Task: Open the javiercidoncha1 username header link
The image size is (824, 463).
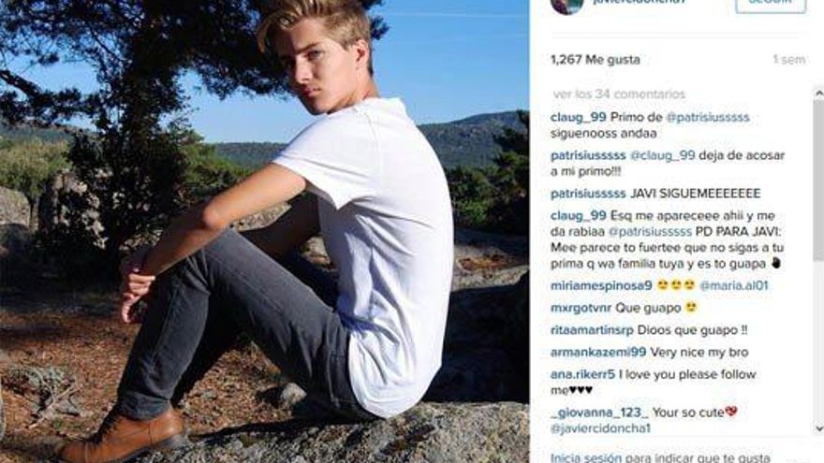Action: [640, 2]
